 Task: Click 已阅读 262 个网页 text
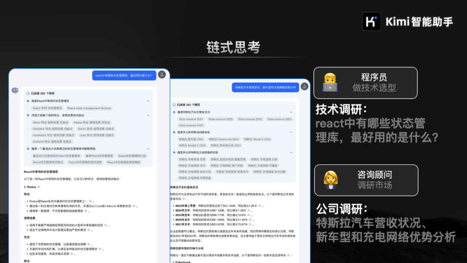(x=43, y=93)
